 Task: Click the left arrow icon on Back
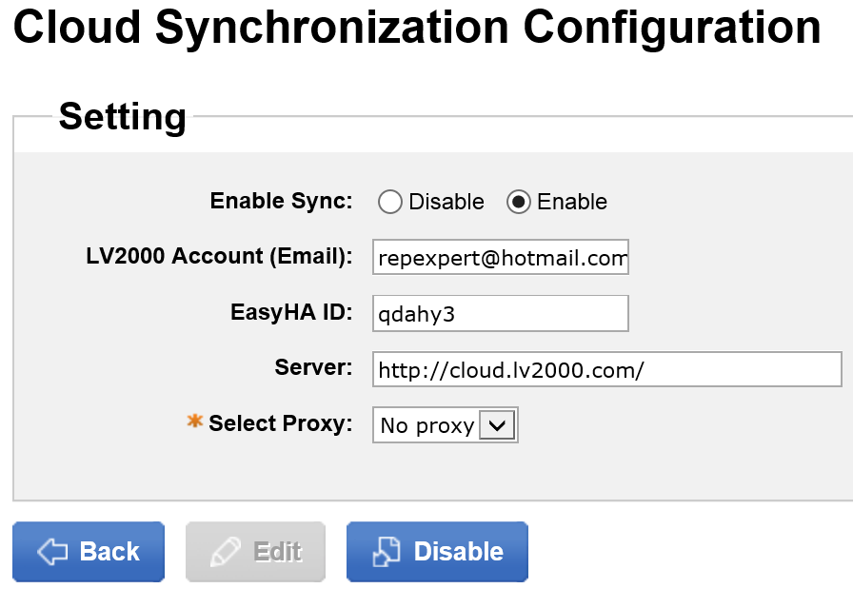click(52, 552)
